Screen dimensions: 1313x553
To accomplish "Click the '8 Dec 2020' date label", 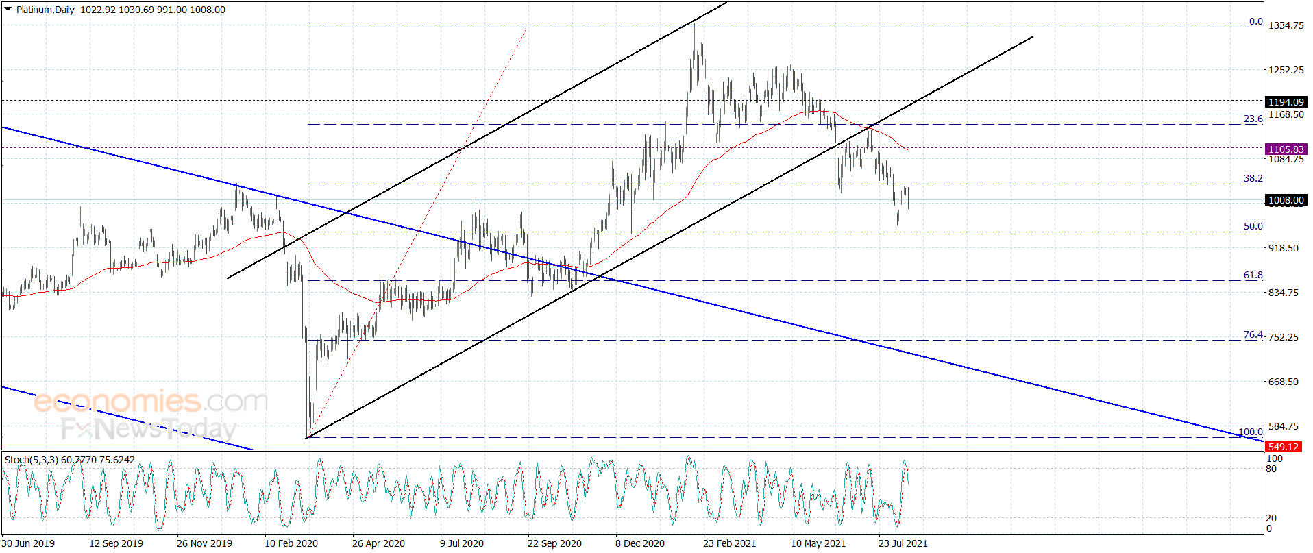I will tap(640, 543).
